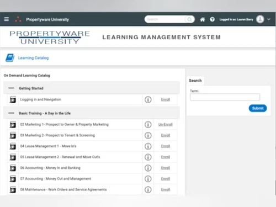Click course icon for 05 Lease Management 2
The image size is (276, 207).
tap(13, 157)
